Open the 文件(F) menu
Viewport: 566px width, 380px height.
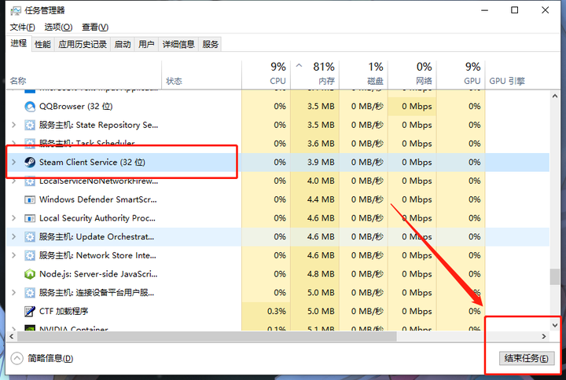pyautogui.click(x=22, y=27)
